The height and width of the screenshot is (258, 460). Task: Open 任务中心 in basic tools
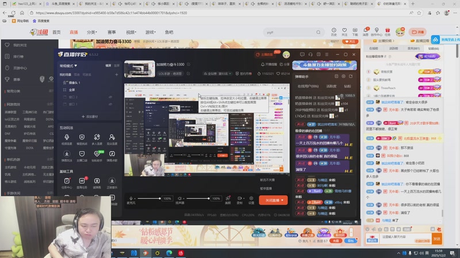(67, 183)
